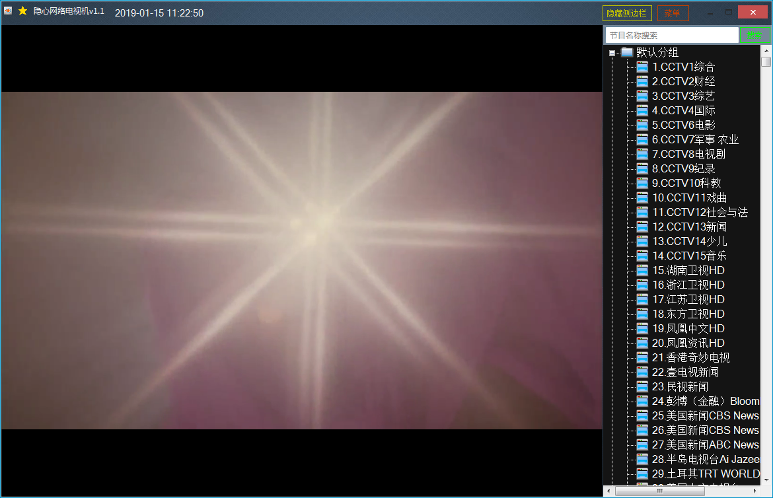Screen dimensions: 773x498
Task: Click the channel list scroll-down arrow
Action: coord(766,480)
